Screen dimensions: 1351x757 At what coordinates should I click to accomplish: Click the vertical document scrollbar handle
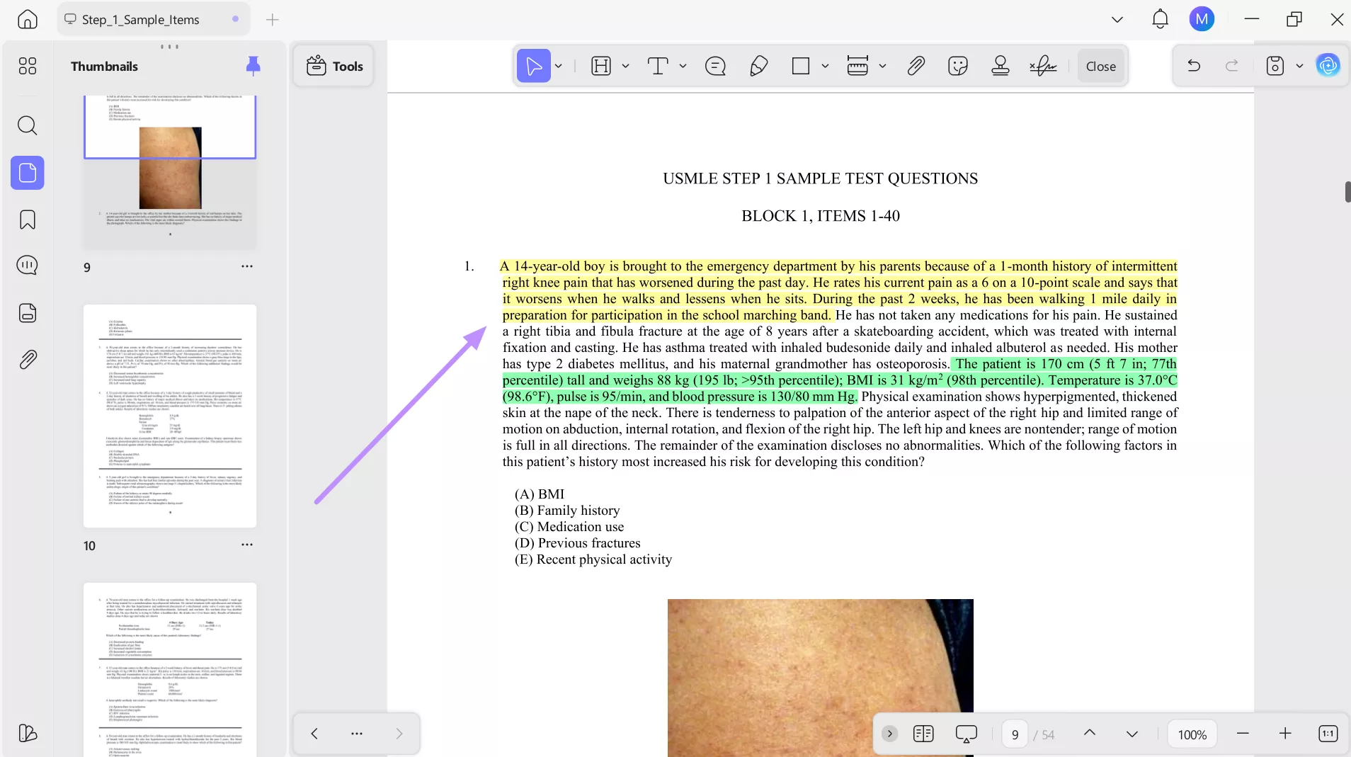click(x=1347, y=192)
